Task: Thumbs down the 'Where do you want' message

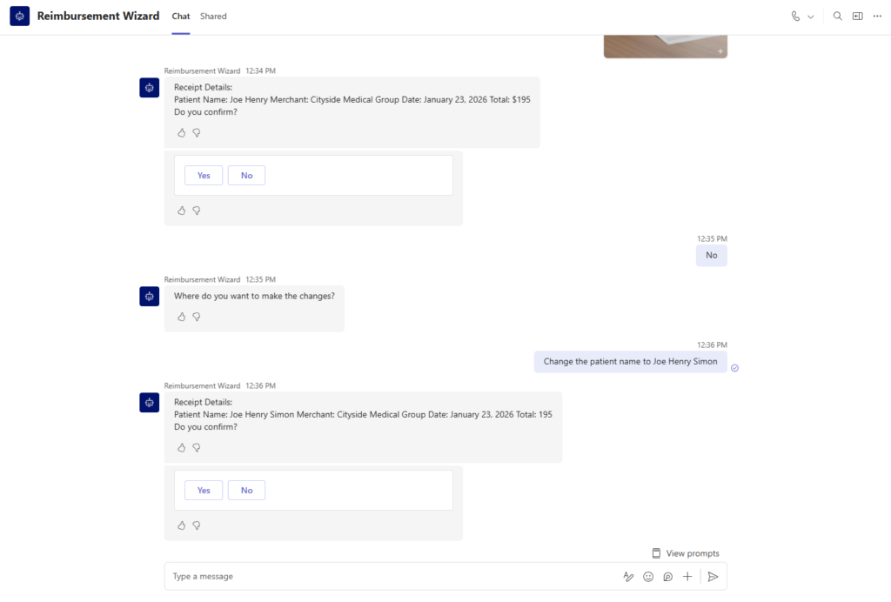Action: pos(197,317)
